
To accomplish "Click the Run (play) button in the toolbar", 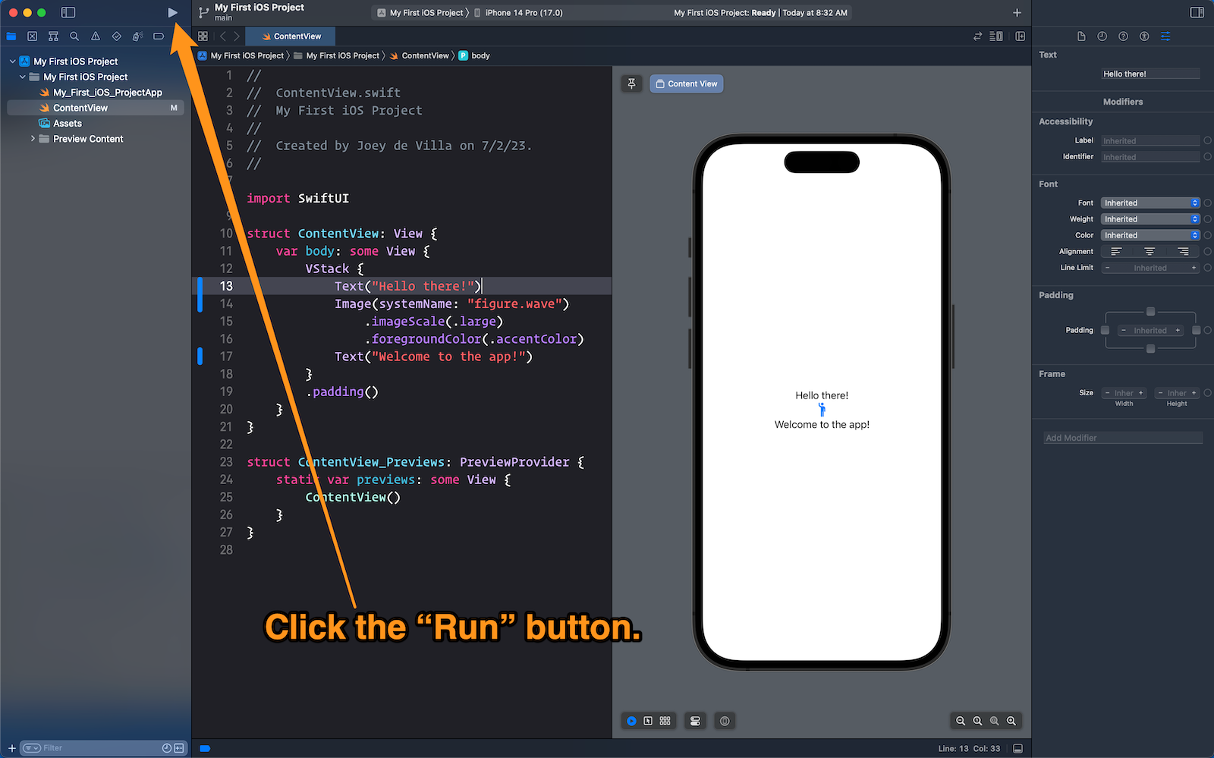I will click(x=172, y=12).
